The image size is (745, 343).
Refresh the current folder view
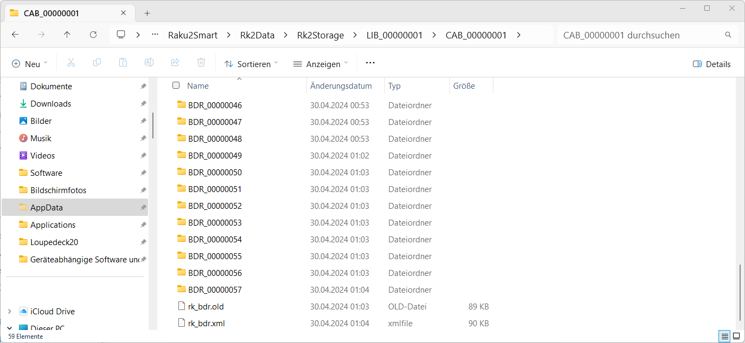coord(93,35)
